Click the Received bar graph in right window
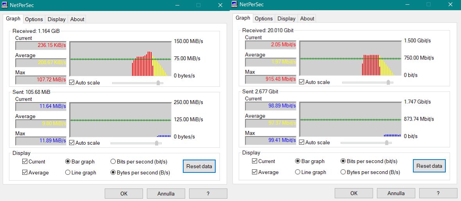461x201 pixels. [x=350, y=58]
